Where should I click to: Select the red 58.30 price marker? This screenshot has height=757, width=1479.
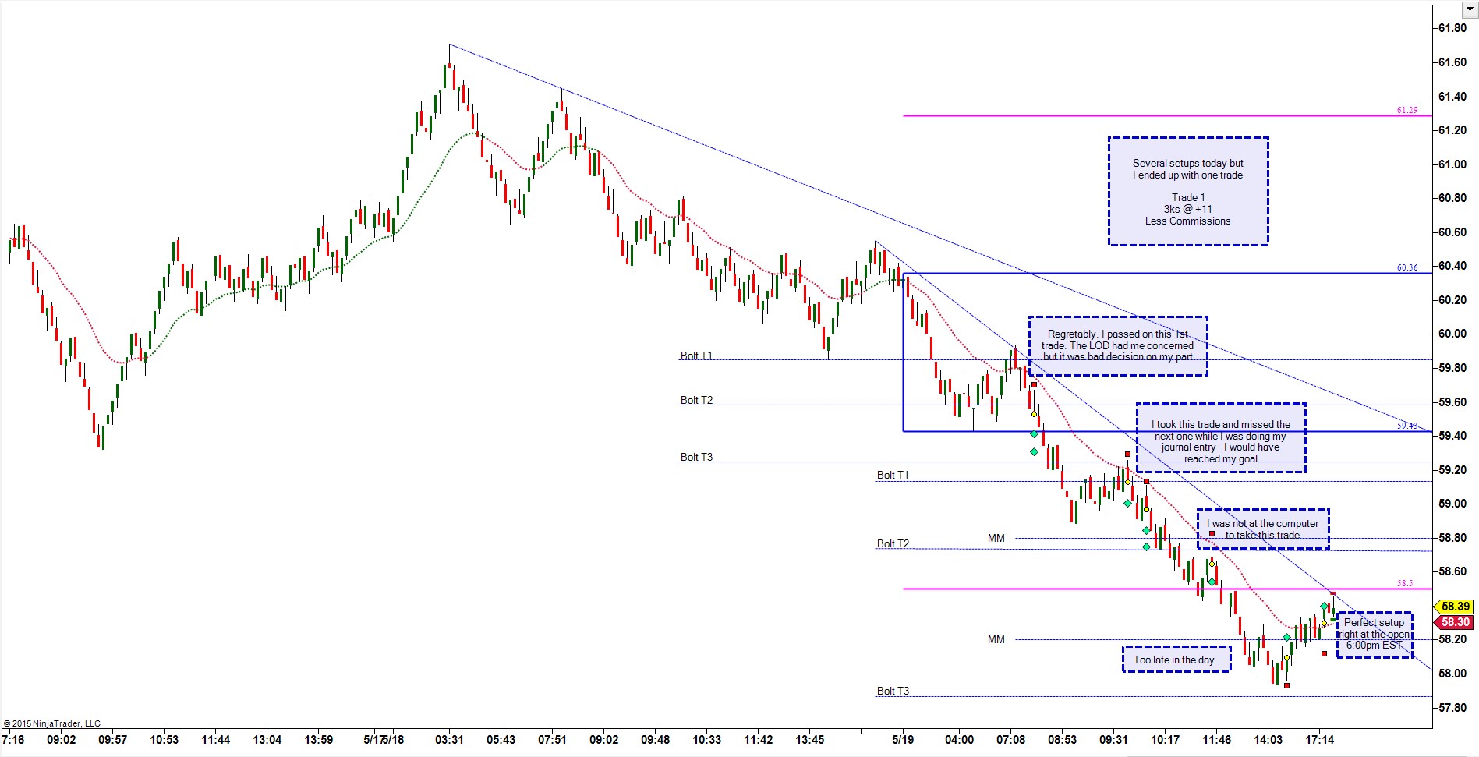[1454, 622]
